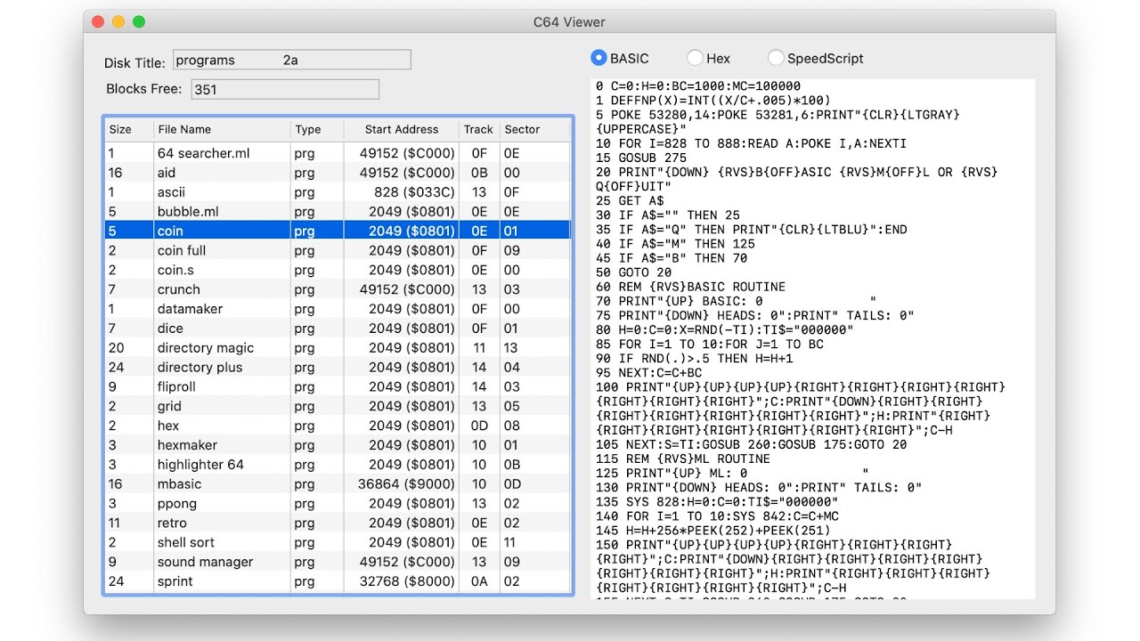Screen dimensions: 1140x641
Task: Select the 'sprint' file row
Action: point(338,582)
